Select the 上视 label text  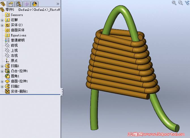click(14, 51)
